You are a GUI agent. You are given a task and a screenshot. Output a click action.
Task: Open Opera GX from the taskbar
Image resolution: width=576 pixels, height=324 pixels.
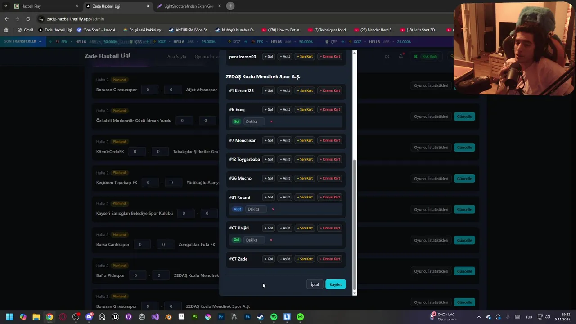63,317
